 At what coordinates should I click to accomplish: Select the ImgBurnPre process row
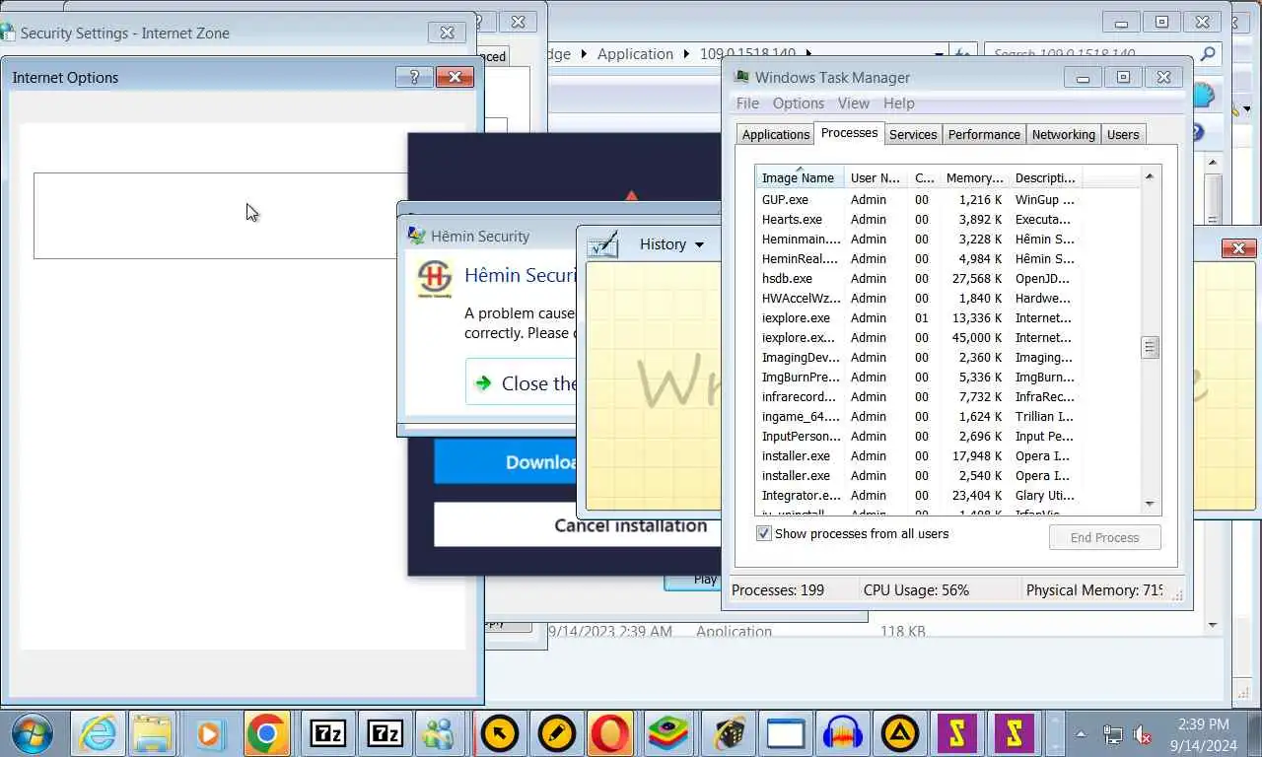point(917,378)
